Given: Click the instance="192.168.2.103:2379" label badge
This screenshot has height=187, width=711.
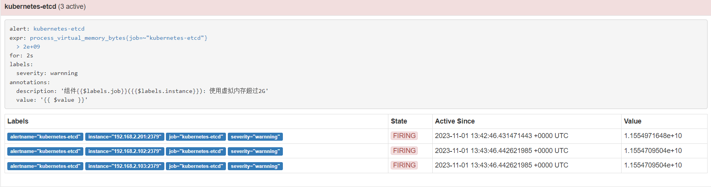Looking at the screenshot, I should [125, 166].
